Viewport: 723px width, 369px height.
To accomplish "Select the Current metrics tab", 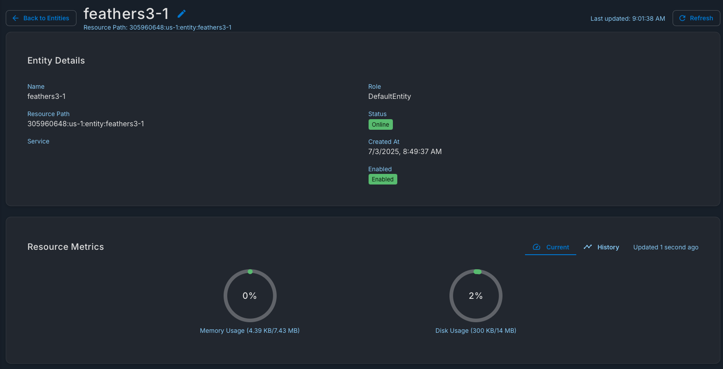I will coord(551,247).
